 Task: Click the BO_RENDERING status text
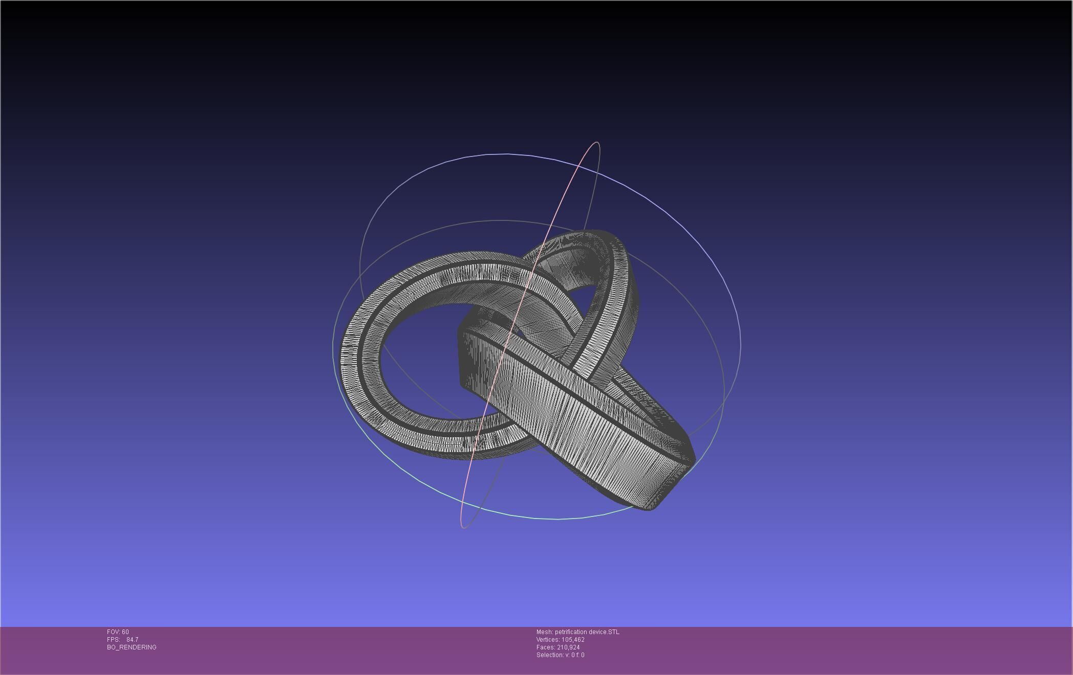pyautogui.click(x=132, y=647)
